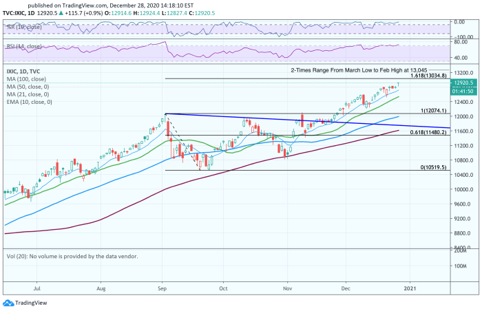Image resolution: width=482 pixels, height=311 pixels.
Task: Select the MA (21, close, 0) legend
Action: click(x=28, y=94)
